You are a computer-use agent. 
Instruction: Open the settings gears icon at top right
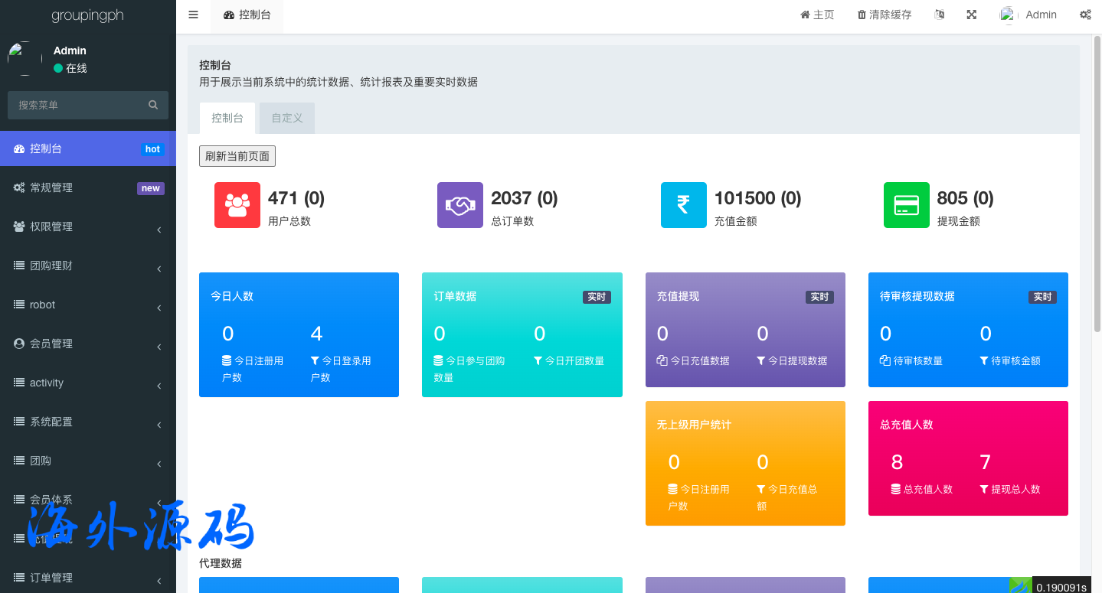[1085, 15]
